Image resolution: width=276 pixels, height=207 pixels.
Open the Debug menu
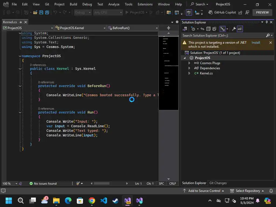(x=87, y=4)
